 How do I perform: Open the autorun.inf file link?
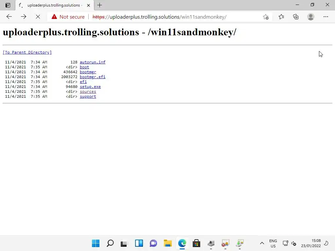point(93,62)
